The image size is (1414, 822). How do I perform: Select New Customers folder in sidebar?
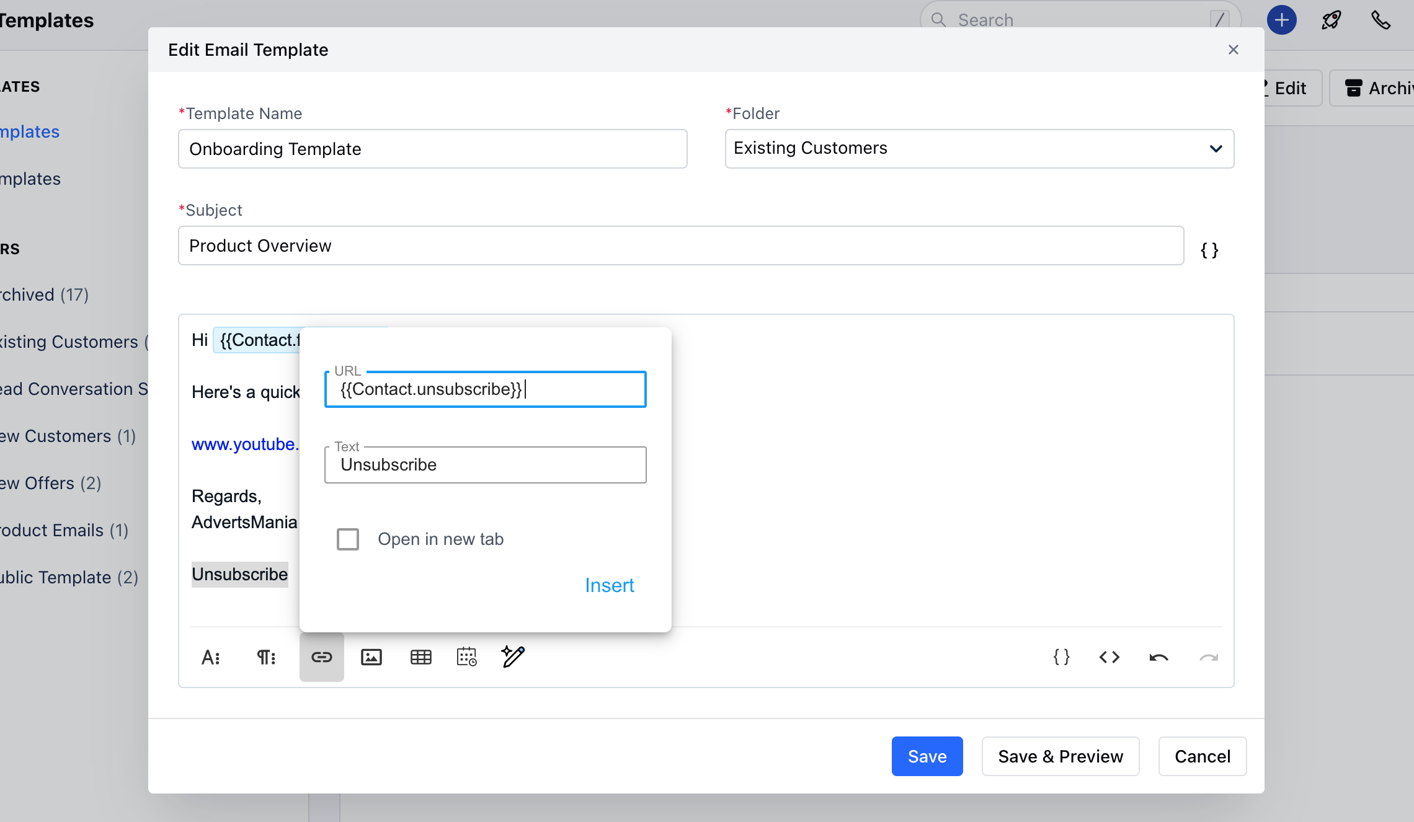coord(67,436)
